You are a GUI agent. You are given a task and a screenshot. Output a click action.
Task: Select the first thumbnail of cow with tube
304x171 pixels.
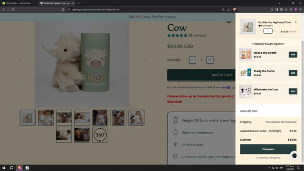(28, 118)
